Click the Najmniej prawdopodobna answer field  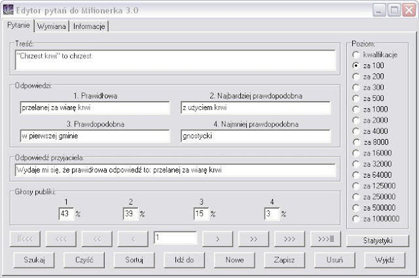pos(256,136)
